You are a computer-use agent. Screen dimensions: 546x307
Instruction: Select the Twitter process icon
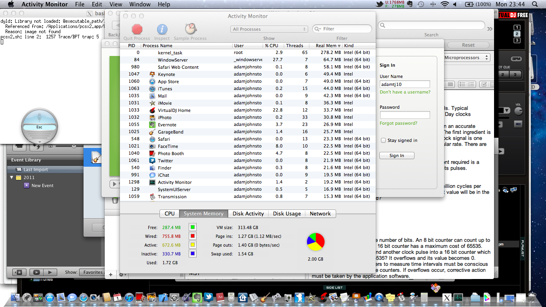152,161
